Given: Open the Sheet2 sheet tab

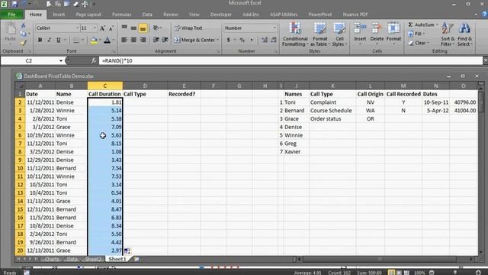Looking at the screenshot, I should pos(93,259).
